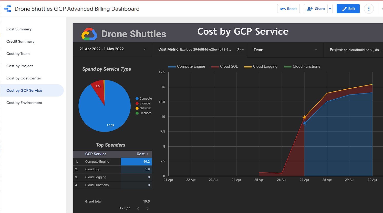Click the 5.9 cost cell
The height and width of the screenshot is (213, 383).
(x=136, y=169)
